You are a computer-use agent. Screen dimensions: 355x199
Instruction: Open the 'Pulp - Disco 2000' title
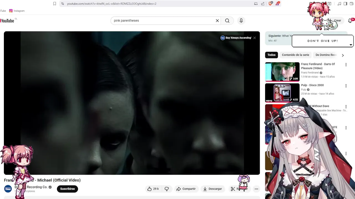click(312, 85)
